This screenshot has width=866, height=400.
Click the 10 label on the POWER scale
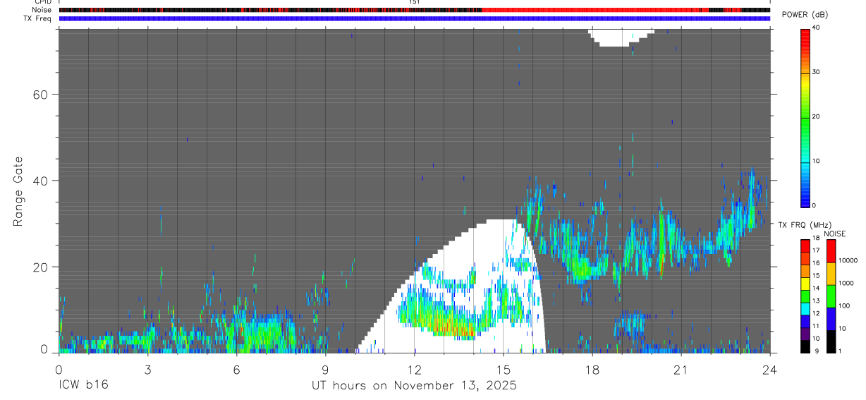point(815,161)
